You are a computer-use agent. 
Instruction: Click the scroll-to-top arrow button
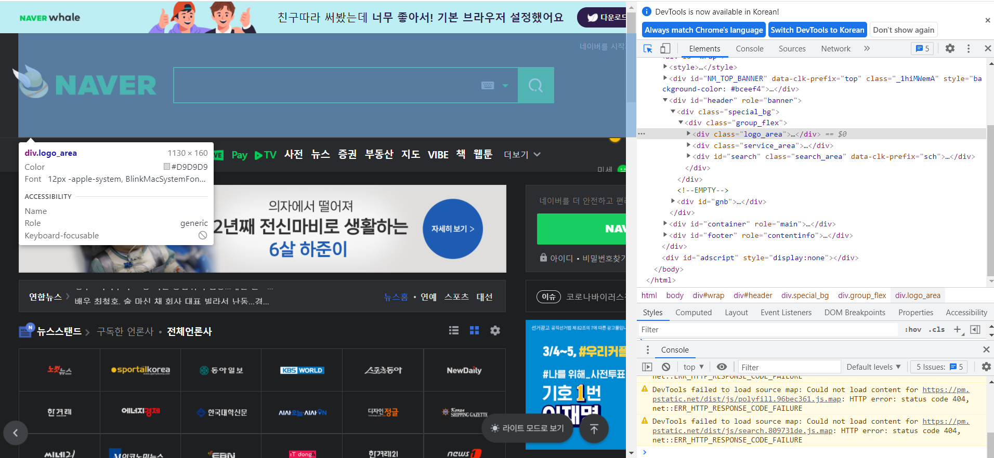594,428
